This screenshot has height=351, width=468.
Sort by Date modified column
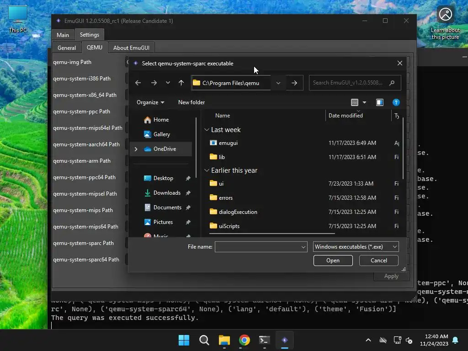click(346, 116)
